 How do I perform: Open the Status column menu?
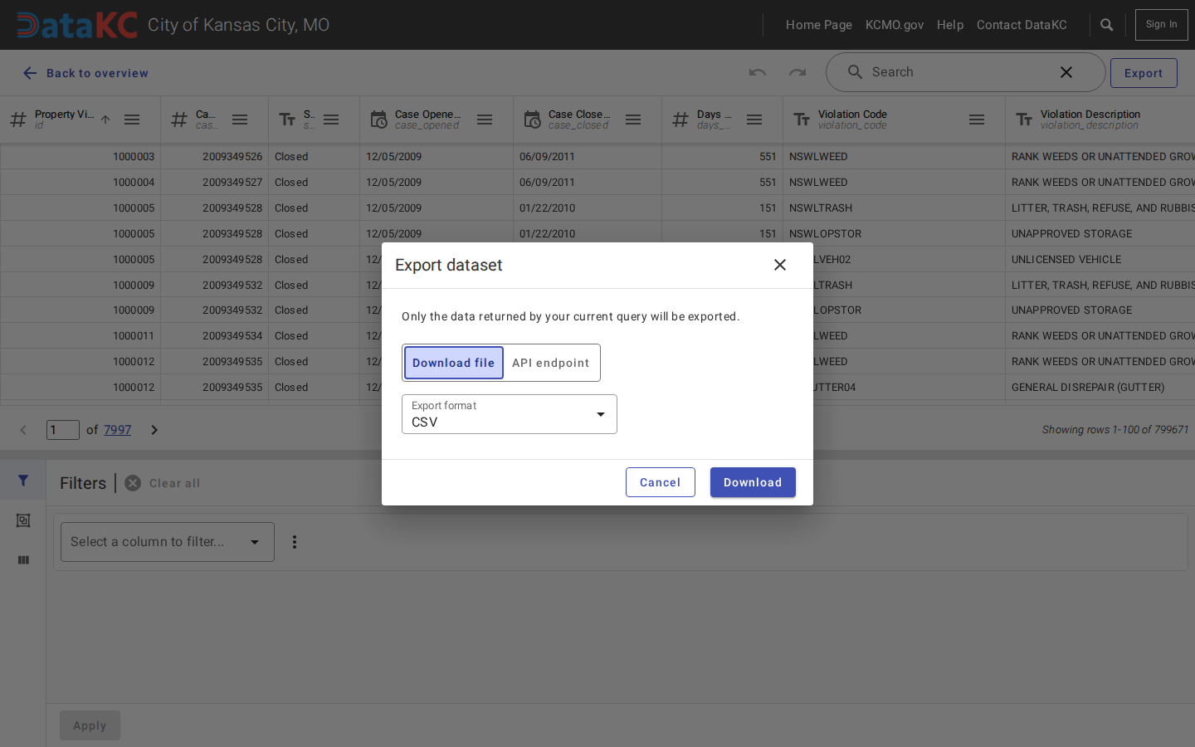(x=331, y=120)
